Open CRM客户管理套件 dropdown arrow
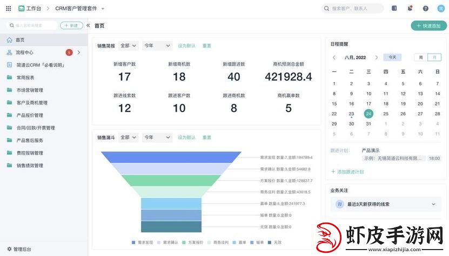449x256 pixels. pos(103,9)
